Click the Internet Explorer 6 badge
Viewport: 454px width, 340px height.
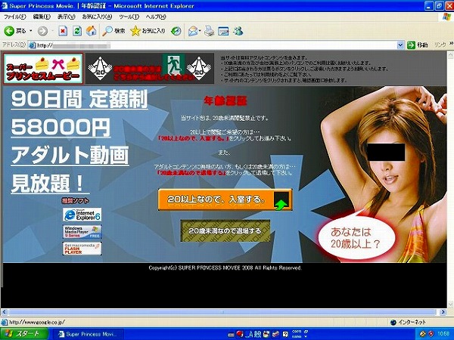coord(82,215)
